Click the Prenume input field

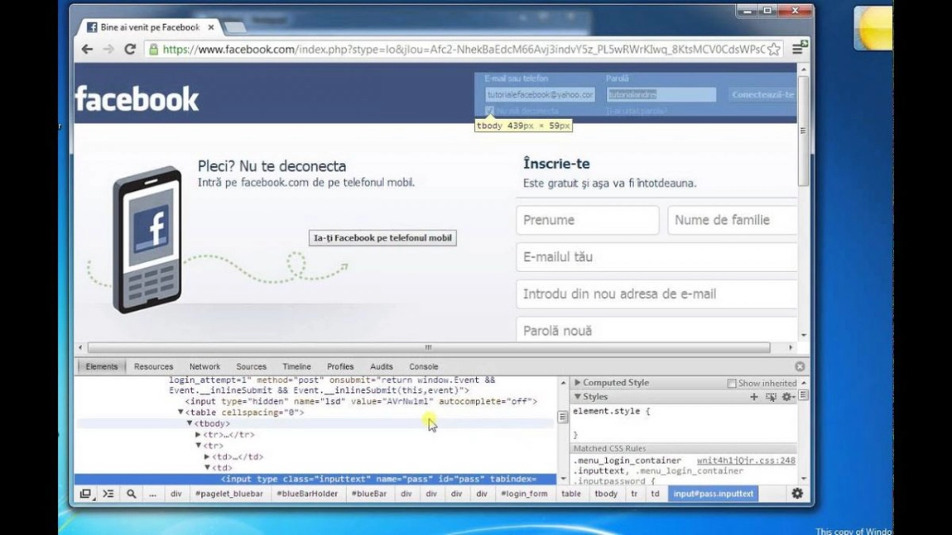click(588, 220)
